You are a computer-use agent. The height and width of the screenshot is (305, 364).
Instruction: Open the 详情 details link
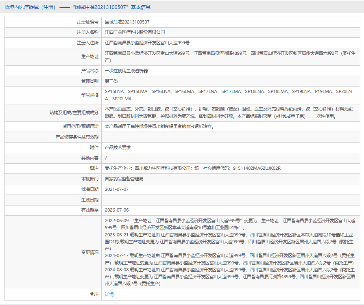click(109, 294)
